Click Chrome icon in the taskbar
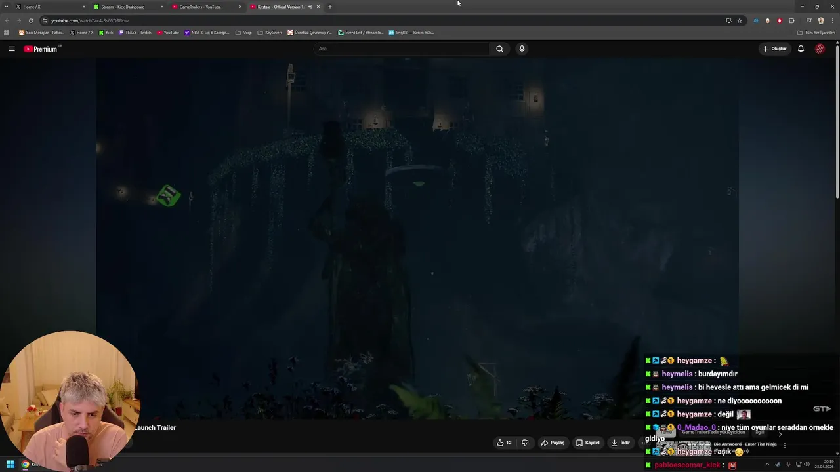This screenshot has height=472, width=840. point(25,464)
